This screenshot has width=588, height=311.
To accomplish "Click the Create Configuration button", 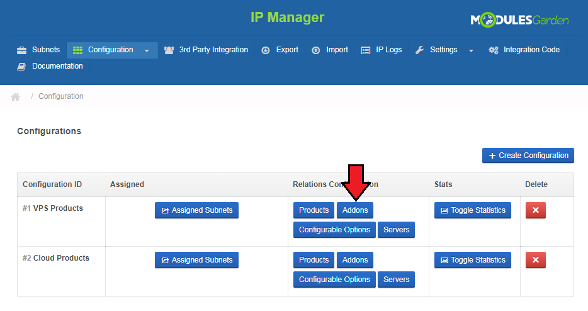I will tap(528, 155).
